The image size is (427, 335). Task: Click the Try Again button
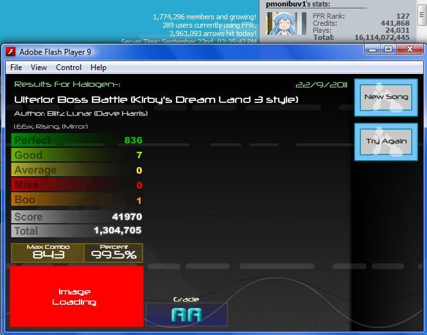click(x=386, y=141)
